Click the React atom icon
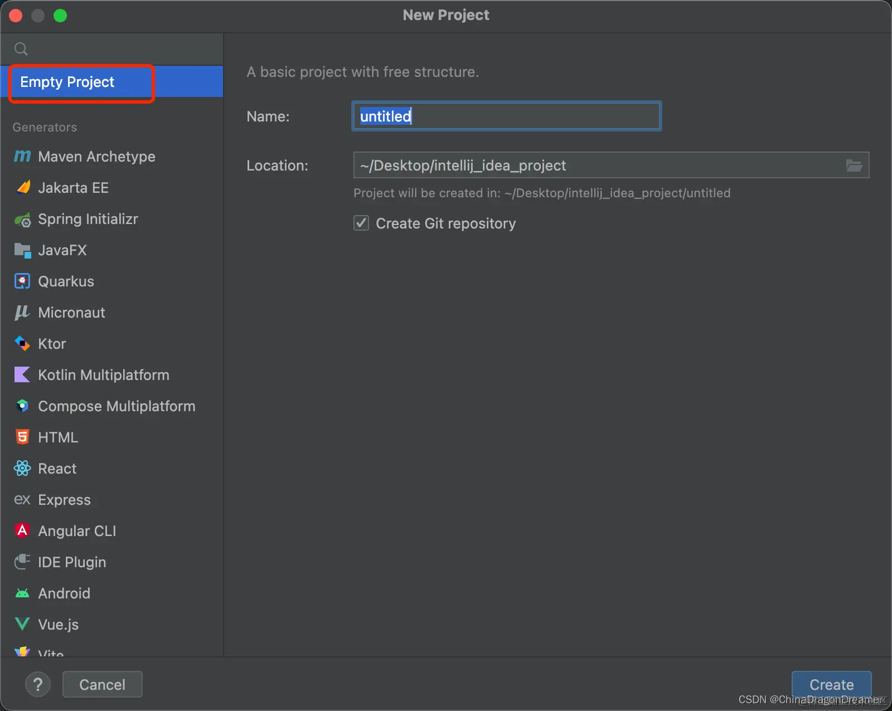This screenshot has width=892, height=711. coord(22,469)
